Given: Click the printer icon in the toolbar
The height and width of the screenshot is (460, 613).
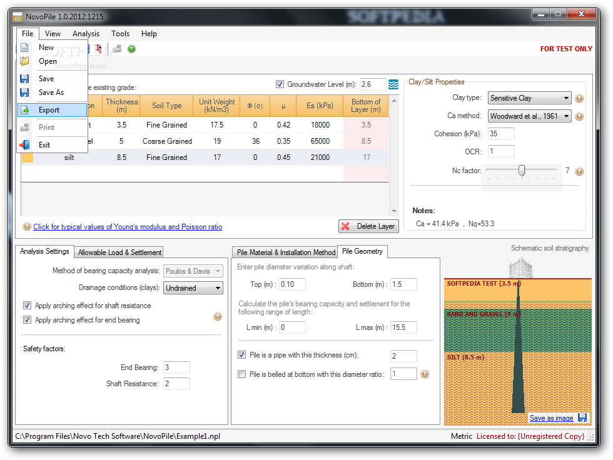Looking at the screenshot, I should tap(117, 49).
